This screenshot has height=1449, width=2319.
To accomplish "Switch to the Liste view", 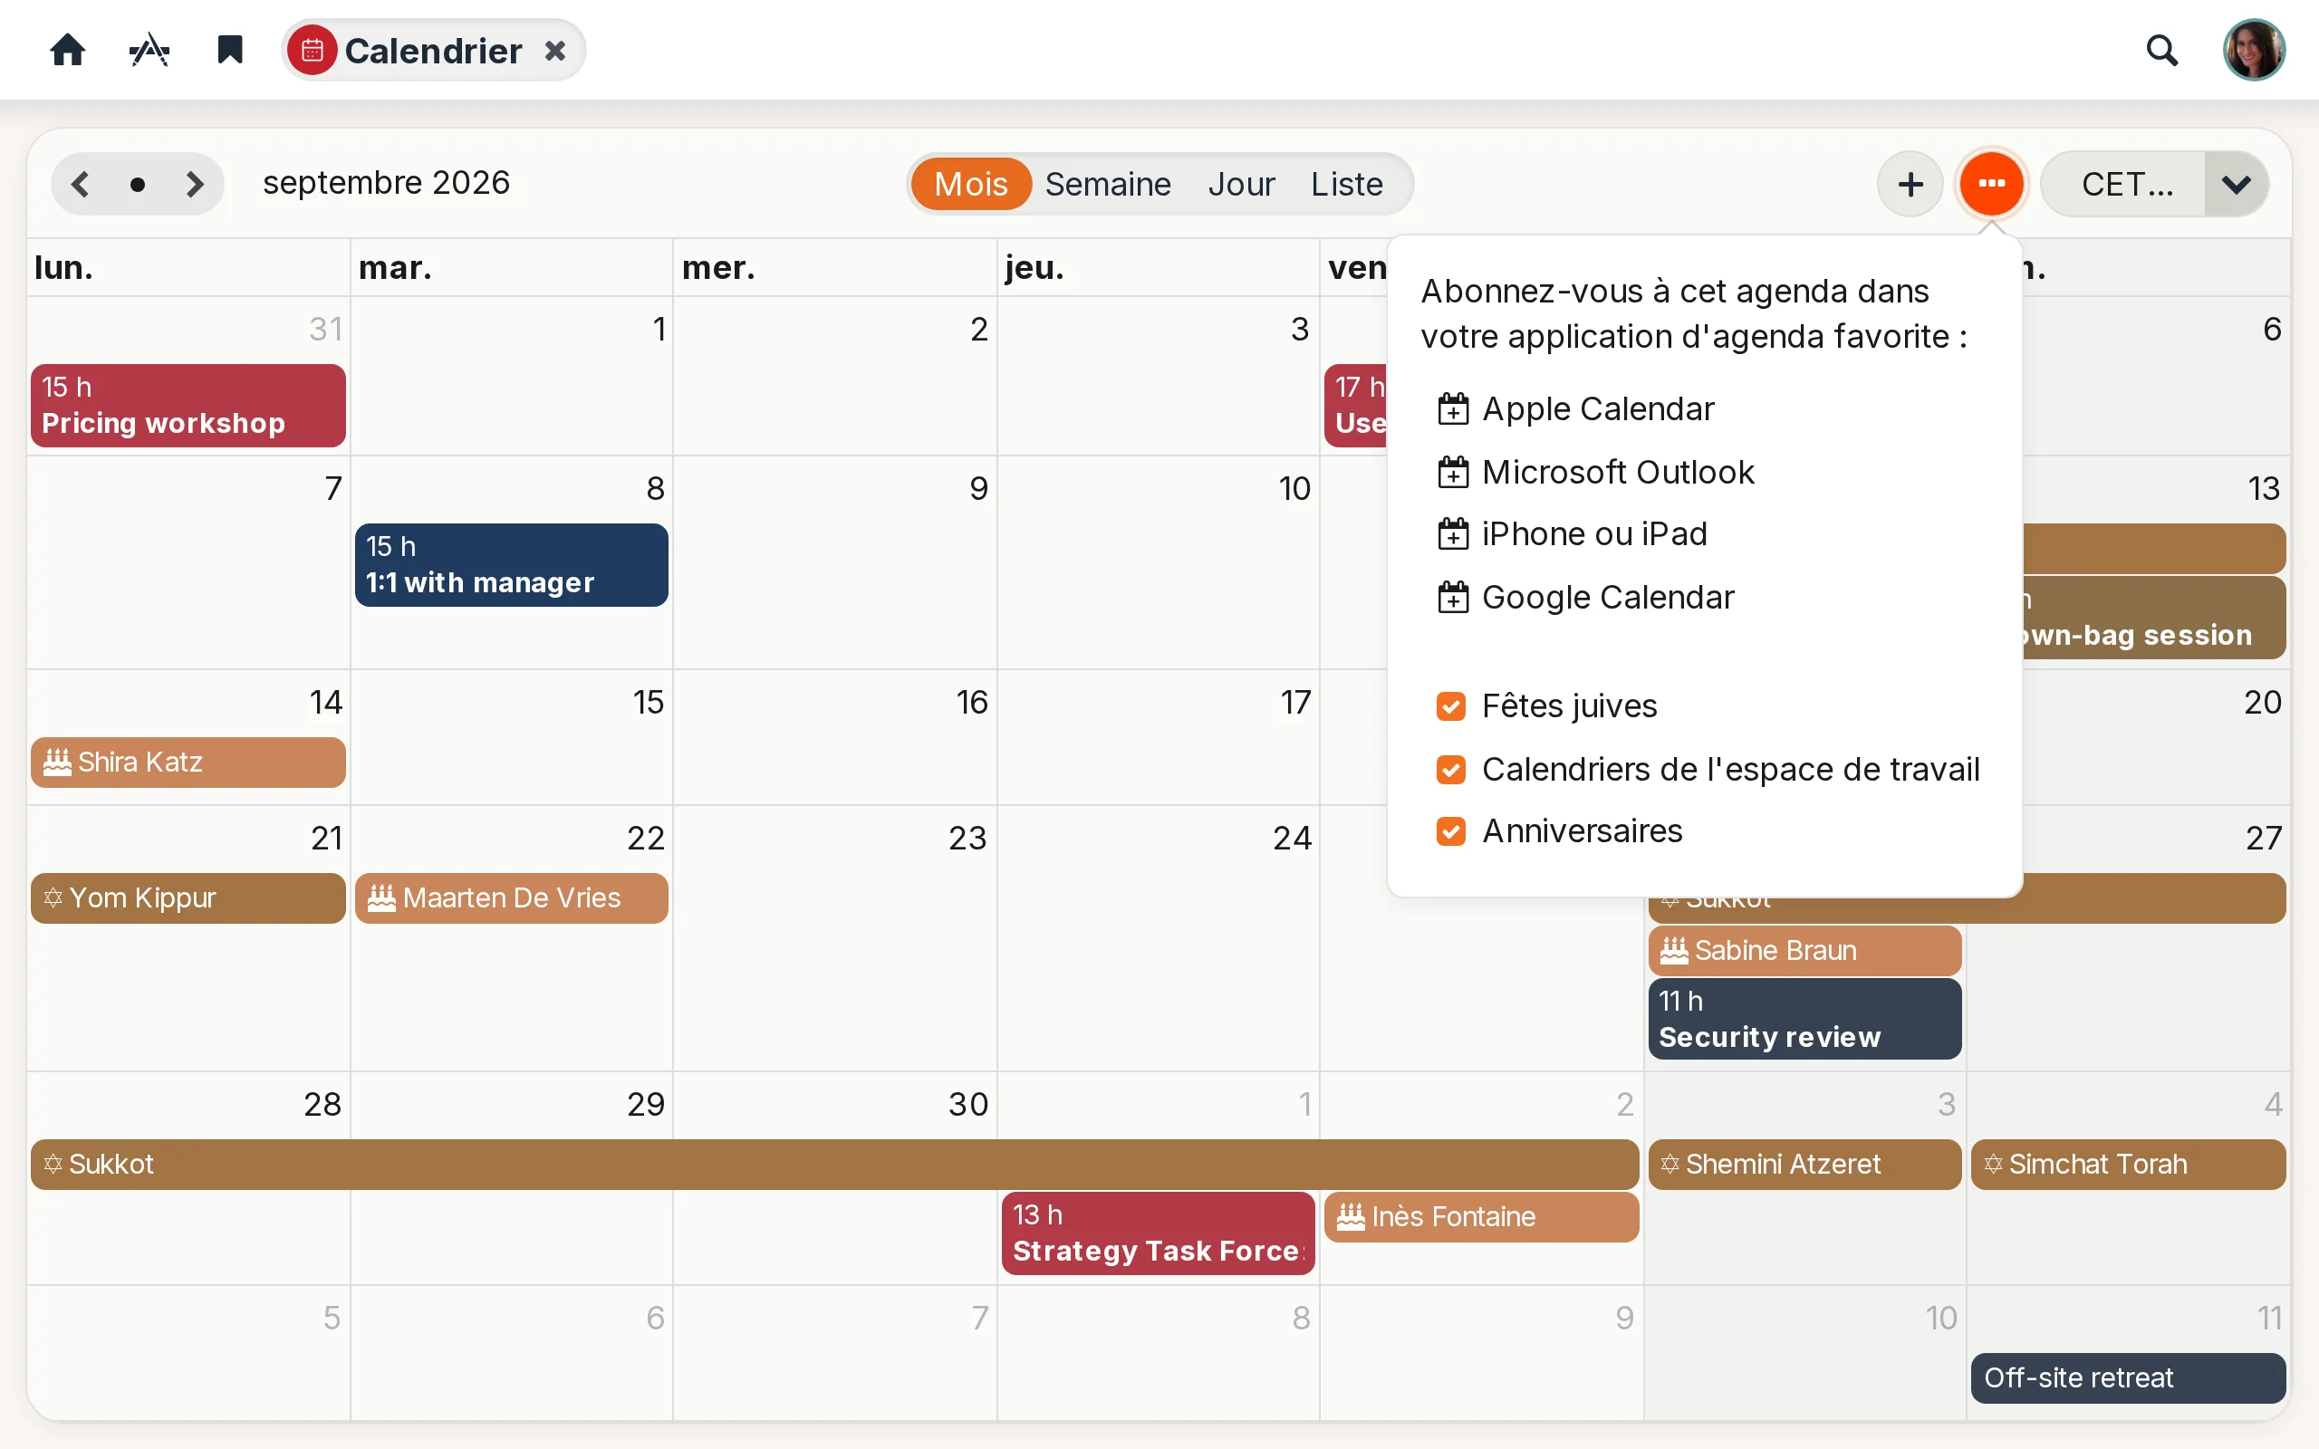I will pos(1346,184).
